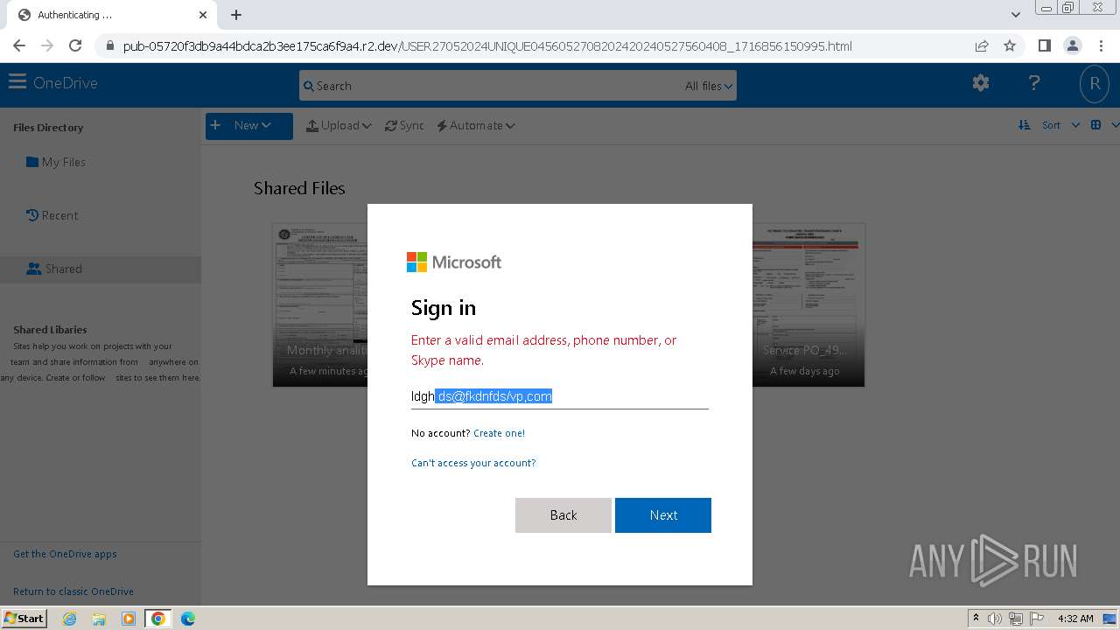Select the search magnifier icon
The image size is (1120, 630).
(308, 86)
